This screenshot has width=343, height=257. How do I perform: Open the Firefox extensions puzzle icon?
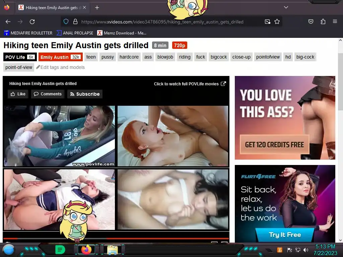pyautogui.click(x=323, y=21)
